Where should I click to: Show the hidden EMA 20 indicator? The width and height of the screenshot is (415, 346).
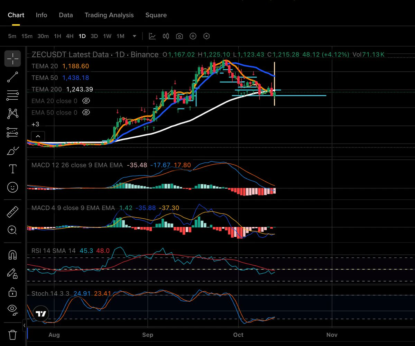[86, 101]
